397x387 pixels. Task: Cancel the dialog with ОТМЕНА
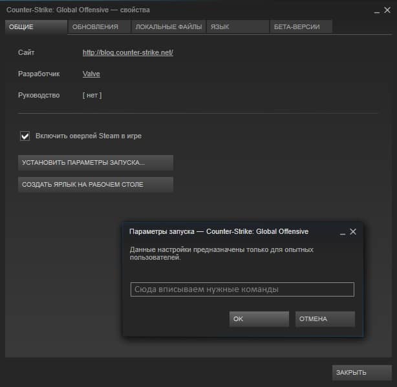coord(325,319)
